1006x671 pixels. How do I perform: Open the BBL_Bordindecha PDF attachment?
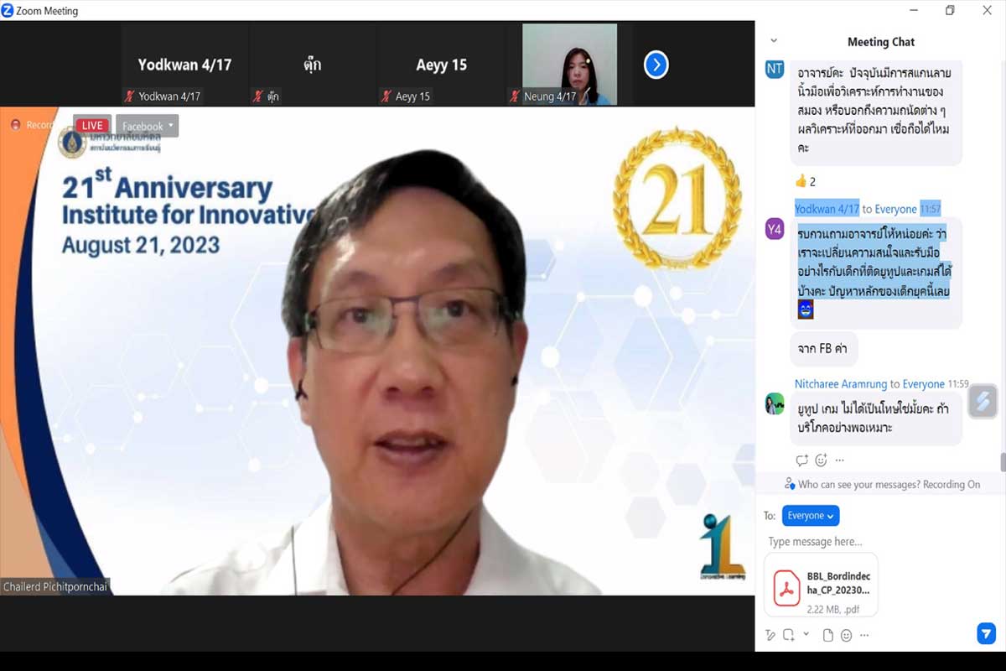pos(822,585)
